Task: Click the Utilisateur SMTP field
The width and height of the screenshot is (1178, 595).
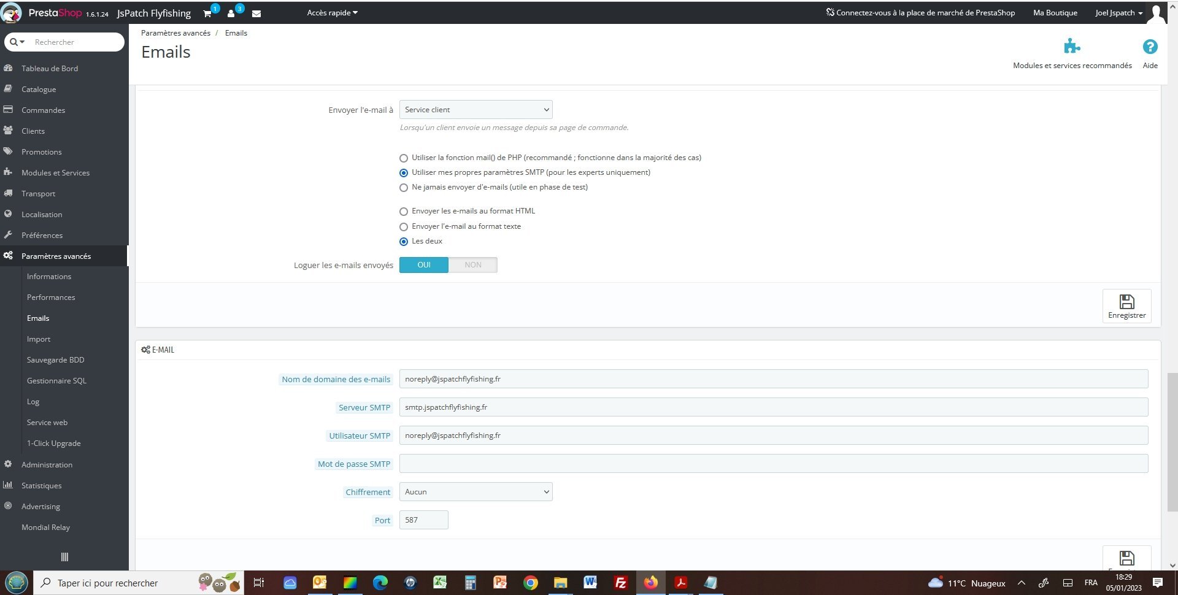Action: [773, 436]
